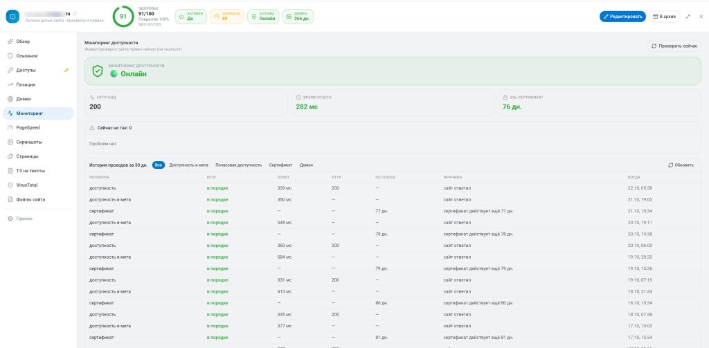Select the Мониторинг sidebar item
The image size is (709, 348).
coord(39,113)
